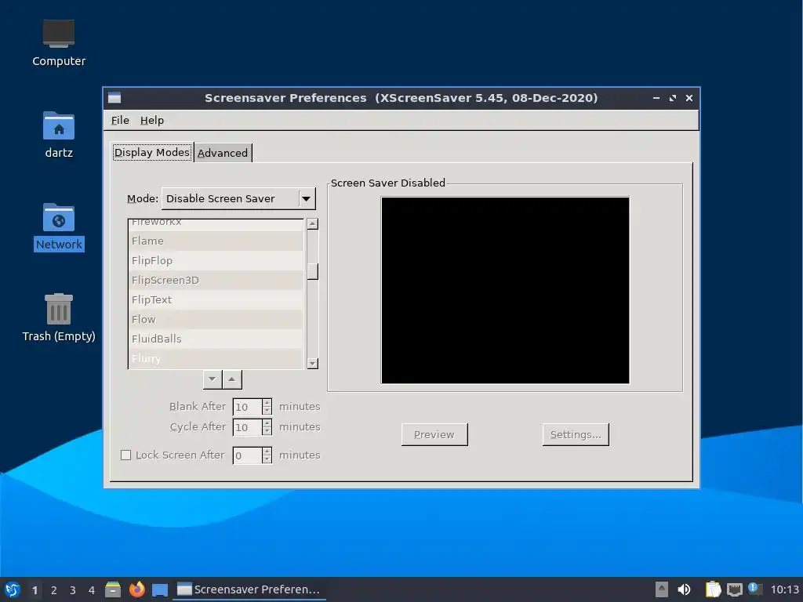
Task: Open the Lubuntu start menu icon
Action: (x=13, y=589)
